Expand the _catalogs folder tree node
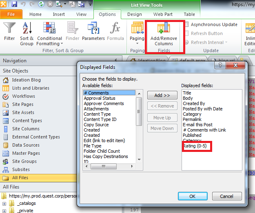The width and height of the screenshot is (255, 213). [x=4, y=203]
